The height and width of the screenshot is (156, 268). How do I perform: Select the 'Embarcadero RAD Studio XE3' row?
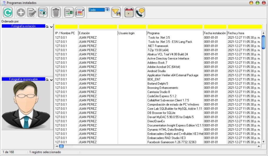pyautogui.click(x=158, y=138)
